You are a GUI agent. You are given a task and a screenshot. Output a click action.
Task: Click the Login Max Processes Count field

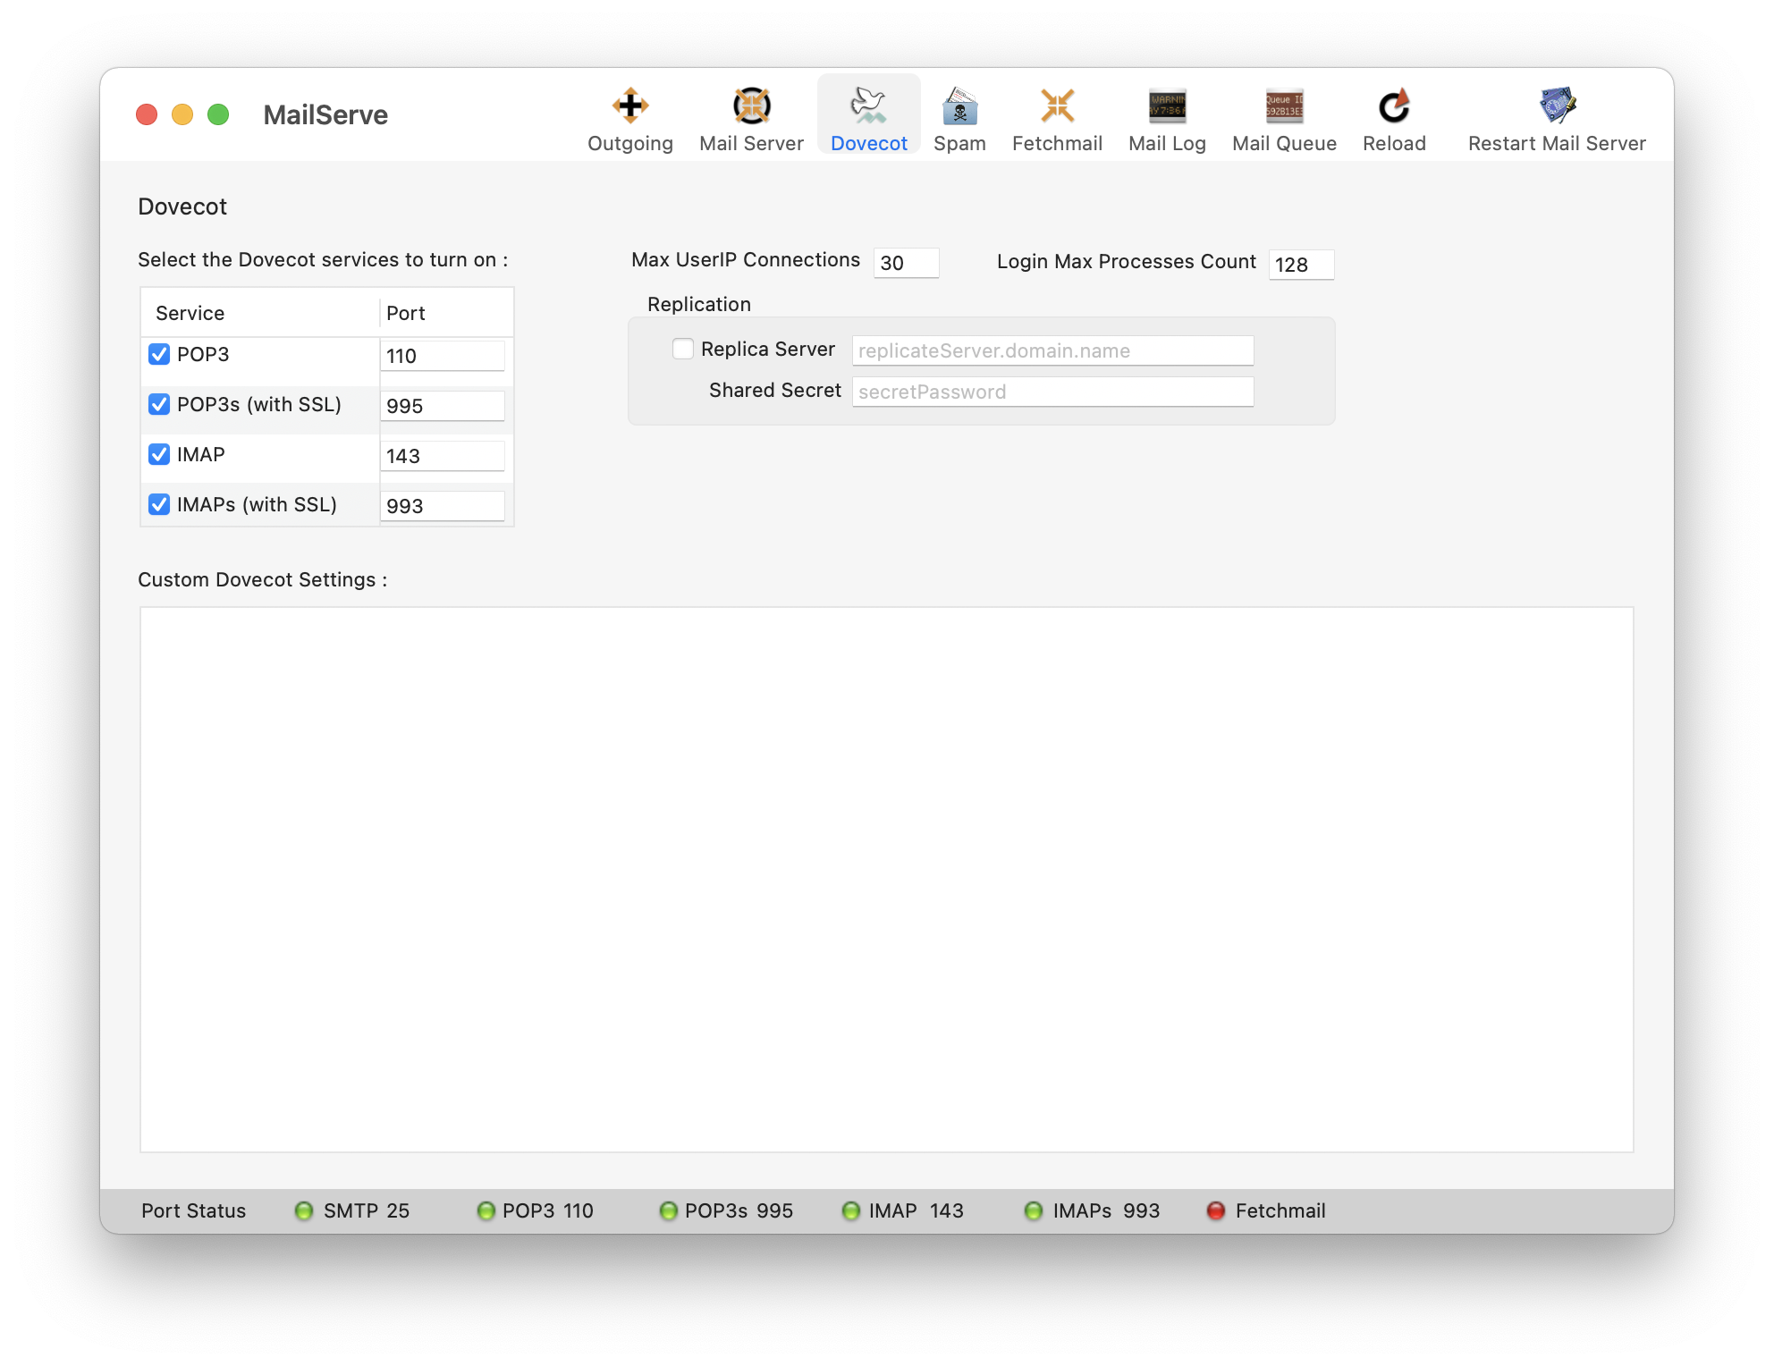tap(1301, 265)
